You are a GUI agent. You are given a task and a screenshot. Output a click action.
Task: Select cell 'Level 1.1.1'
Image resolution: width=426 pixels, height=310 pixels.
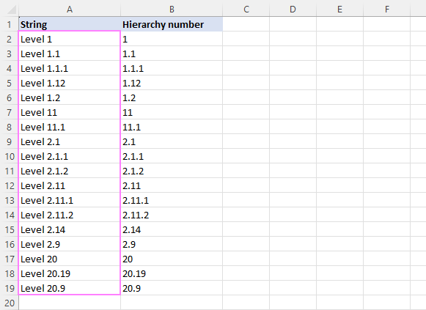[70, 68]
